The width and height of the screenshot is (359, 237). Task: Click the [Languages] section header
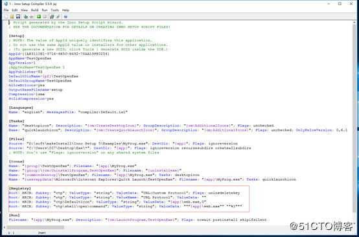(x=21, y=107)
